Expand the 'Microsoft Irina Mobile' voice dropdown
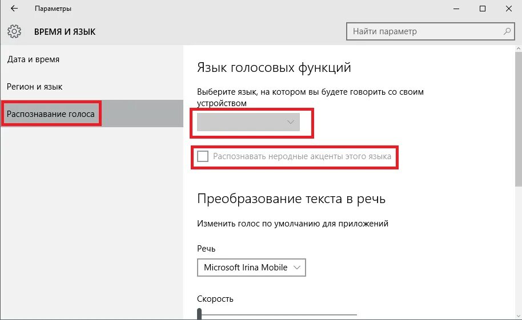The image size is (522, 320). pyautogui.click(x=251, y=268)
